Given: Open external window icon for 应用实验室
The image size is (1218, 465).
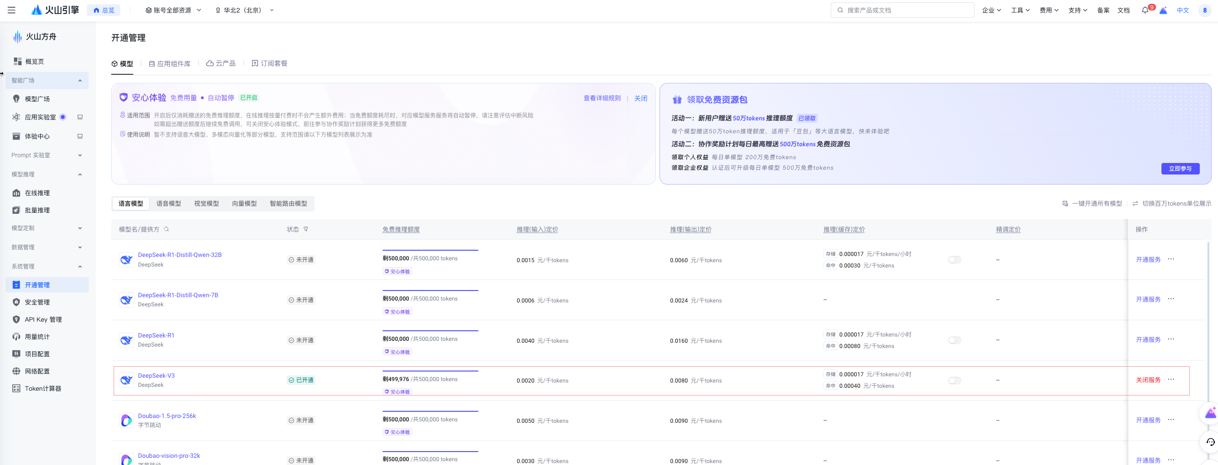Looking at the screenshot, I should pyautogui.click(x=80, y=117).
